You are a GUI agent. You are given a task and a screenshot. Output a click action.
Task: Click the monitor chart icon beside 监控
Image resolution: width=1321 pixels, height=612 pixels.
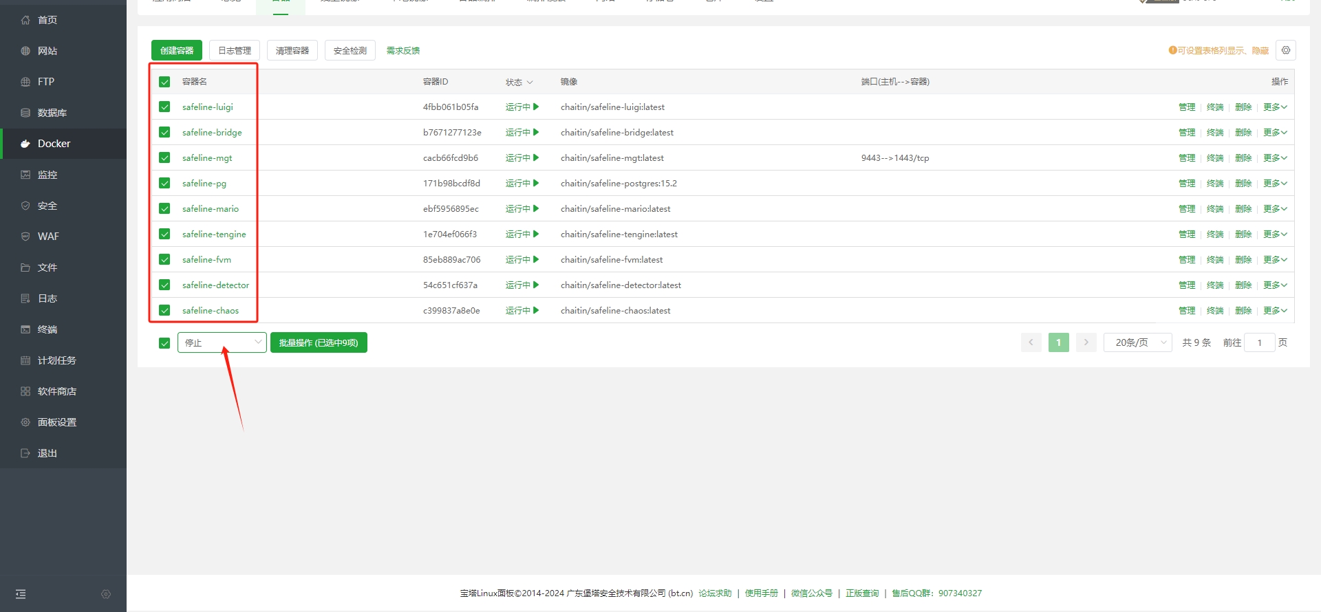tap(25, 175)
